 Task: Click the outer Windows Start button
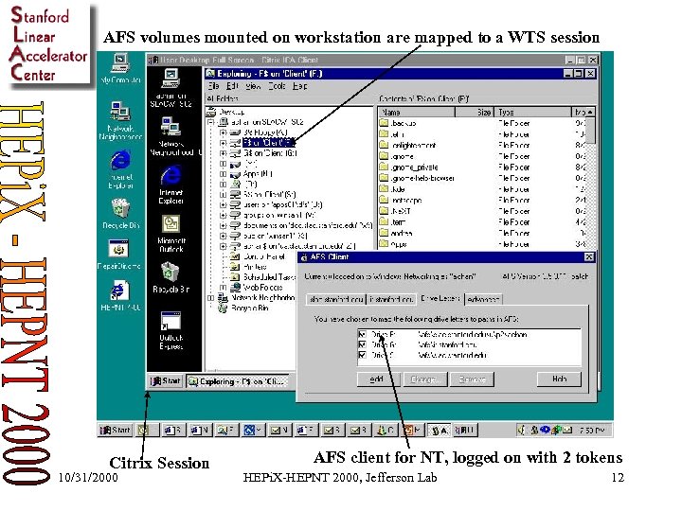(116, 431)
